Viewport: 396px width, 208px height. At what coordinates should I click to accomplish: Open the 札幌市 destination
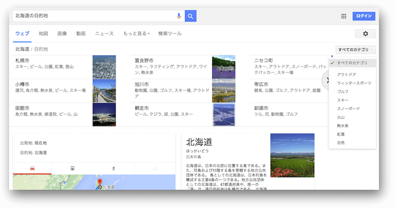pos(22,60)
